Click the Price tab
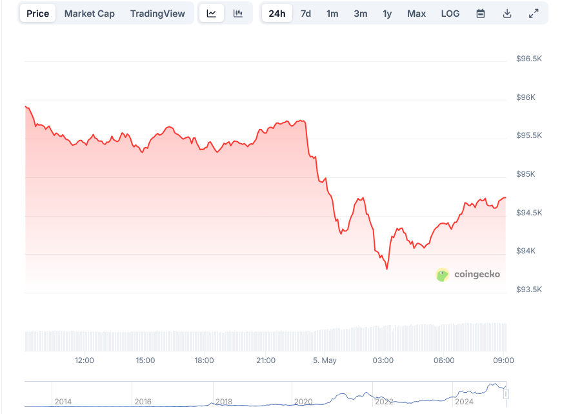 click(x=37, y=13)
